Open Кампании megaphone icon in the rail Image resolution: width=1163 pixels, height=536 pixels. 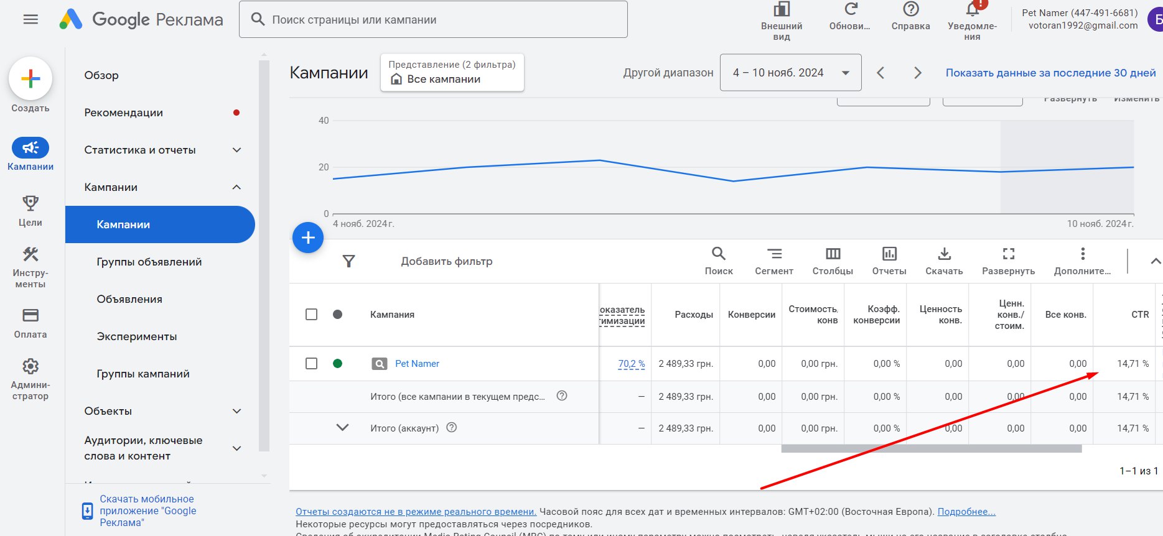30,147
